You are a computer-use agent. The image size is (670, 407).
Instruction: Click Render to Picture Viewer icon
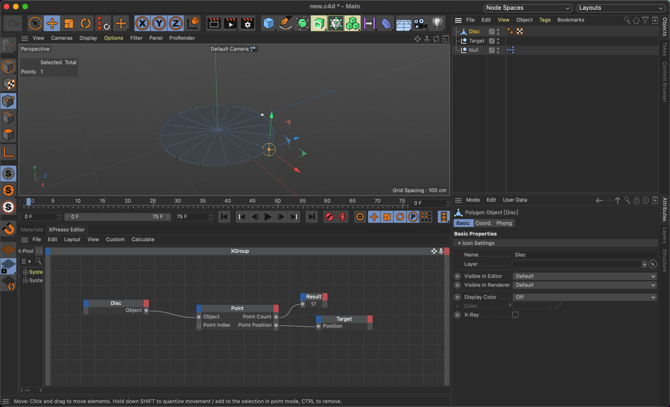tap(230, 23)
